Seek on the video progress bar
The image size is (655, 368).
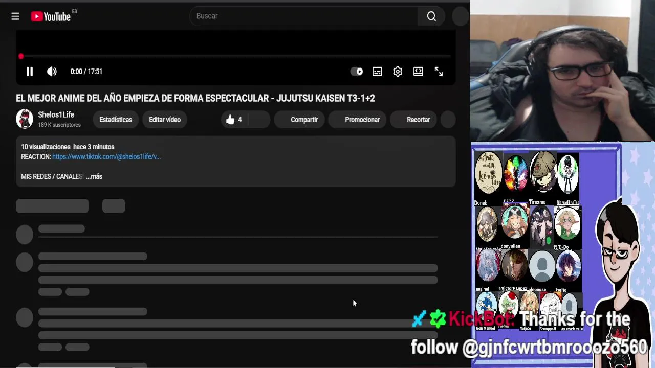point(235,56)
